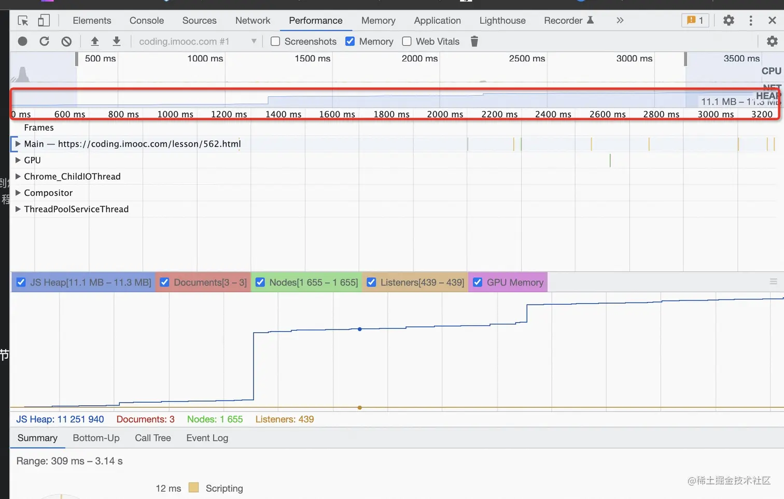Click the reload and record icon
784x499 pixels.
click(45, 41)
